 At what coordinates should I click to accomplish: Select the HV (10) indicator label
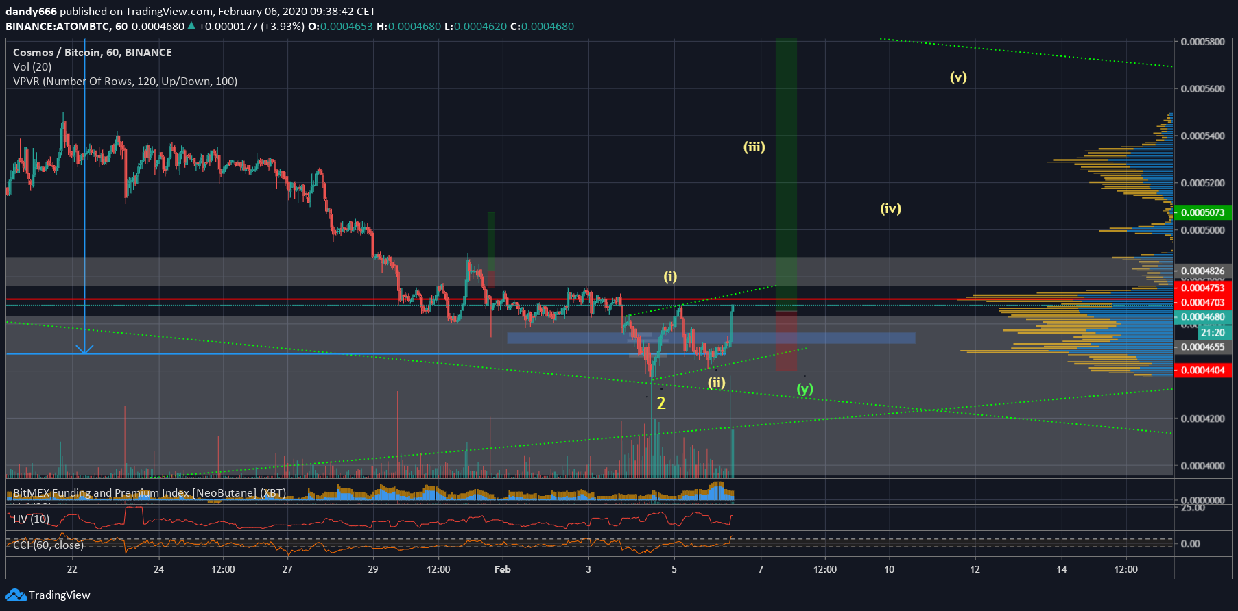pos(31,519)
